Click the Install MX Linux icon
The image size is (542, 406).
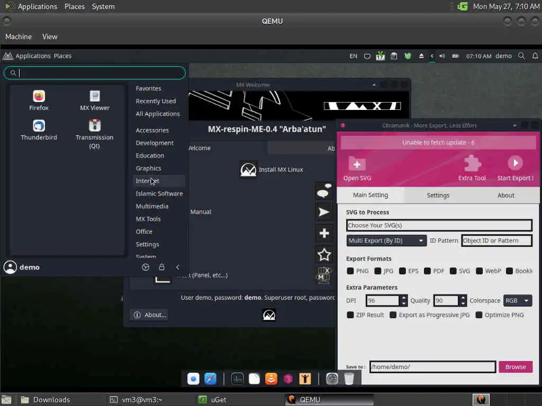coord(248,170)
